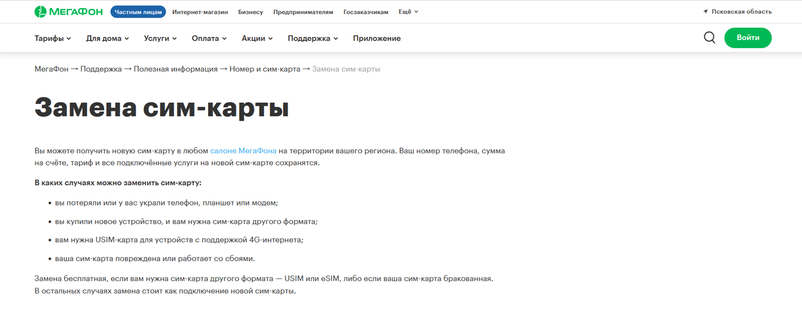Image resolution: width=802 pixels, height=313 pixels.
Task: Expand Тарифы menu
Action: point(53,38)
